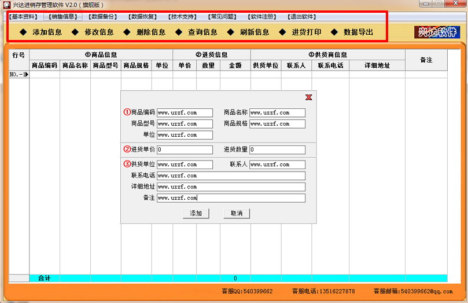Click the 添加 button in the dialog
Image resolution: width=468 pixels, height=303 pixels.
196,213
